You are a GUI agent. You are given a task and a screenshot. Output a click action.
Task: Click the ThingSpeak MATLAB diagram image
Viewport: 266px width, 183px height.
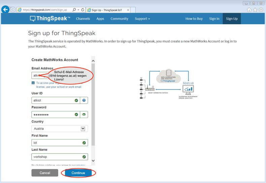point(169,84)
